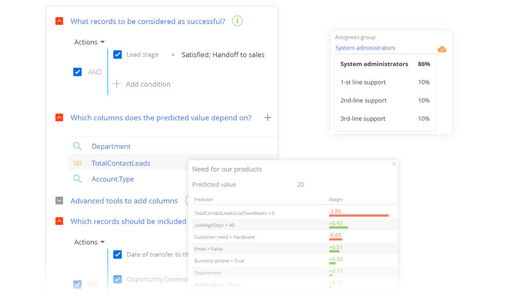Screen dimensions: 517x301
Task: Click the orange cloud prediction icon
Action: [442, 49]
